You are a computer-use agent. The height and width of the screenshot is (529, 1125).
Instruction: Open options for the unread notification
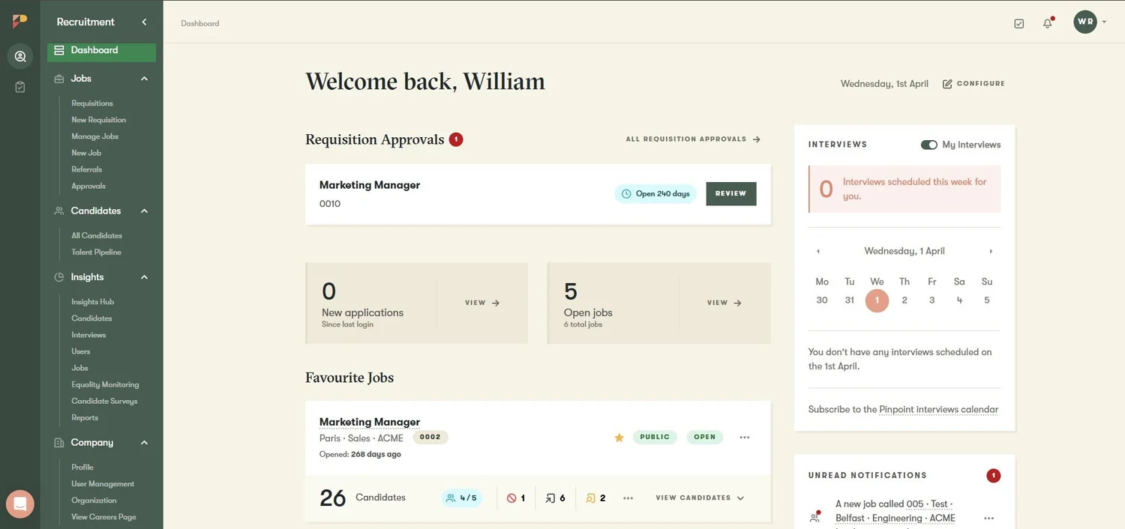click(x=988, y=519)
